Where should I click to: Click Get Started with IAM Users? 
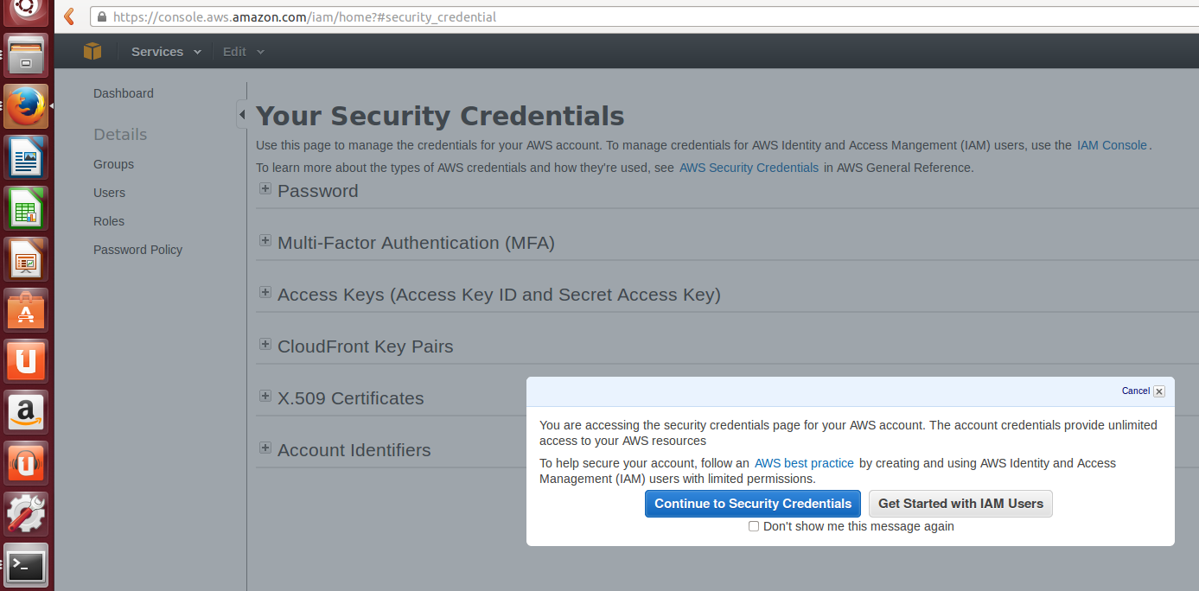tap(960, 504)
